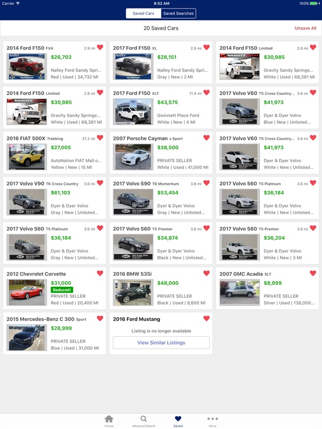Switch to Saved Searches tab

179,13
